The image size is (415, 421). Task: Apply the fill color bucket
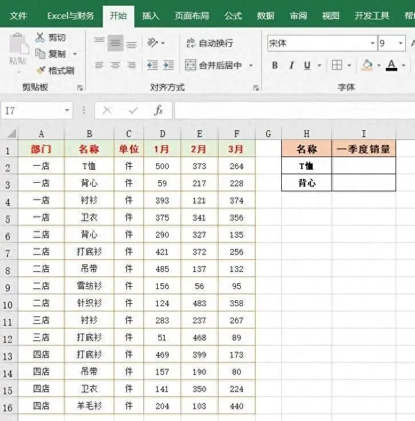(x=367, y=65)
